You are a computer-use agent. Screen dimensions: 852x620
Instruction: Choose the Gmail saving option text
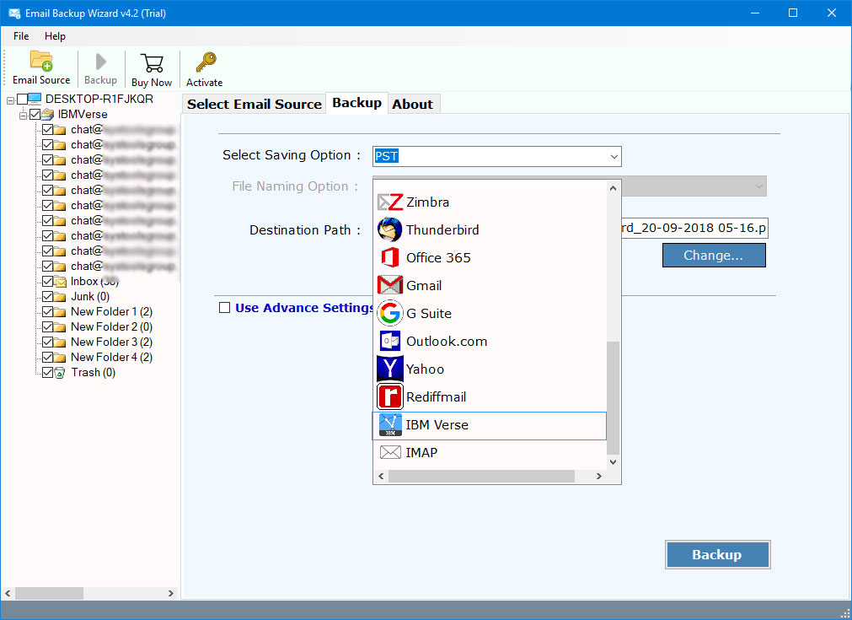tap(424, 285)
